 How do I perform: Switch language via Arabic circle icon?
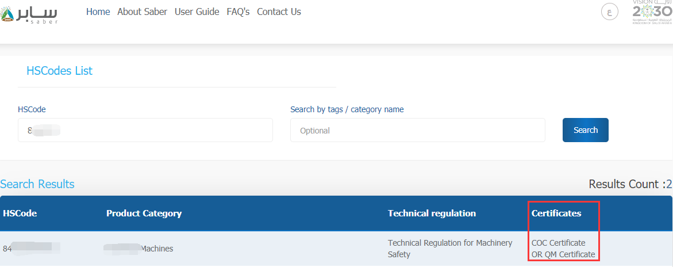pos(609,12)
